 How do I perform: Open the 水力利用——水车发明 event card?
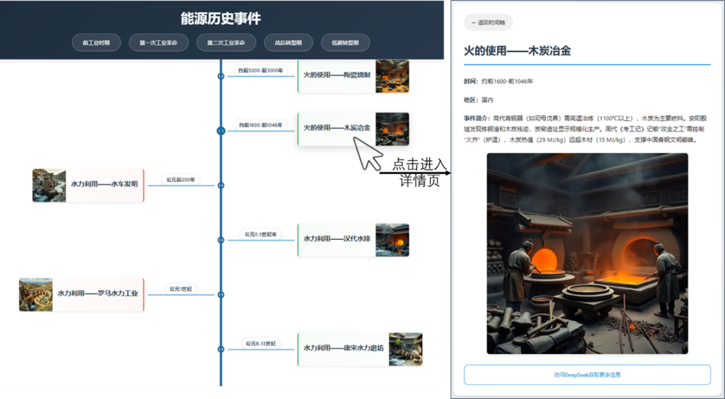click(104, 185)
